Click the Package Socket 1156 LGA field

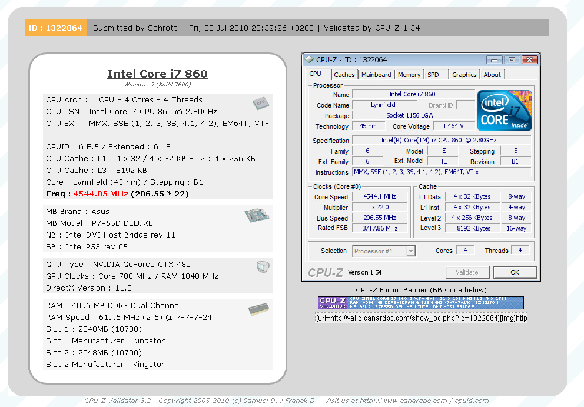413,116
